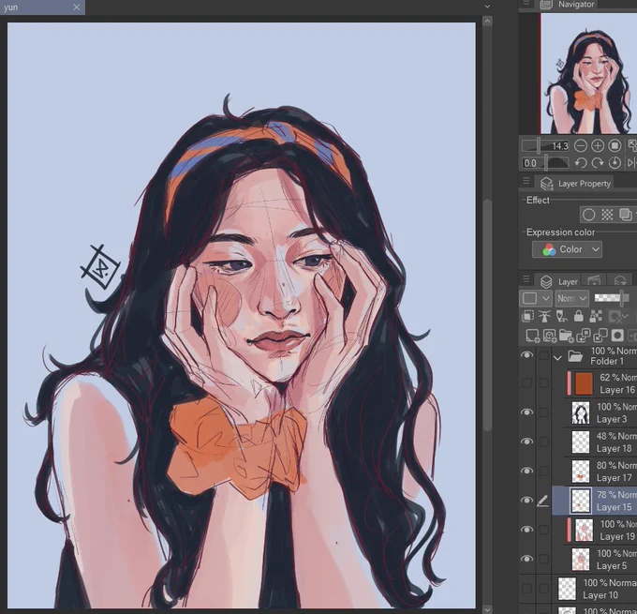Lock transparent pixels on the layer

tap(596, 316)
